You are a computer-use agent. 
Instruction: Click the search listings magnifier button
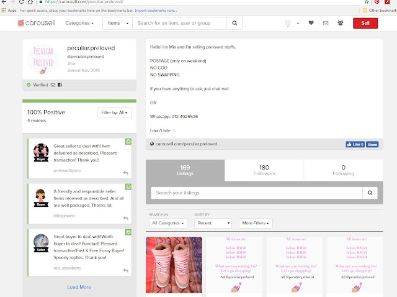tap(370, 193)
